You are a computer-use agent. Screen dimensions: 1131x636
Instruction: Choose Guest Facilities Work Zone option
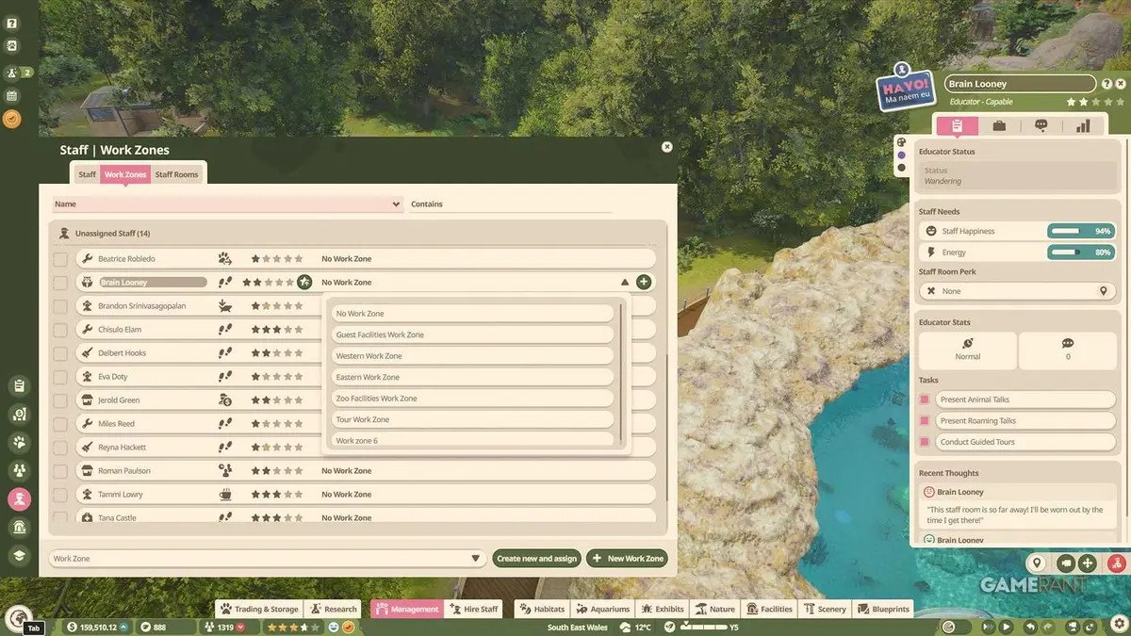point(472,334)
